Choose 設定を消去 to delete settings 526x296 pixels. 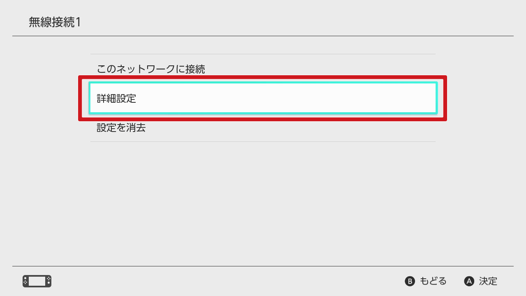pos(121,128)
